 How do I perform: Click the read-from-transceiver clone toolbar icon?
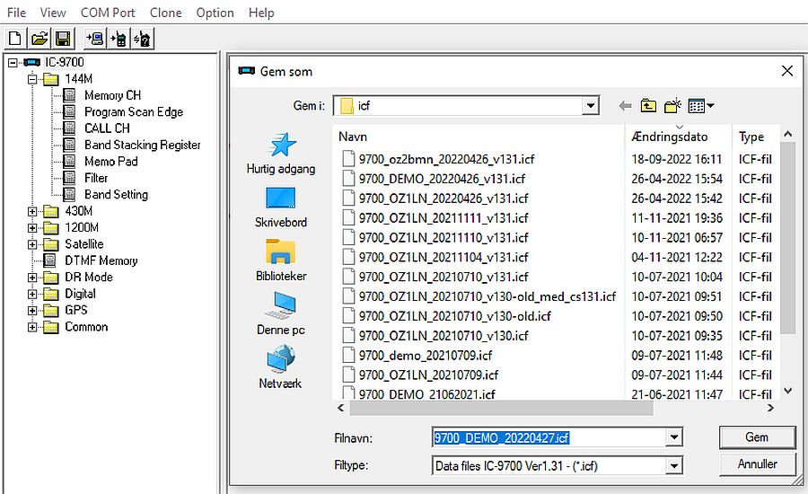coord(95,39)
